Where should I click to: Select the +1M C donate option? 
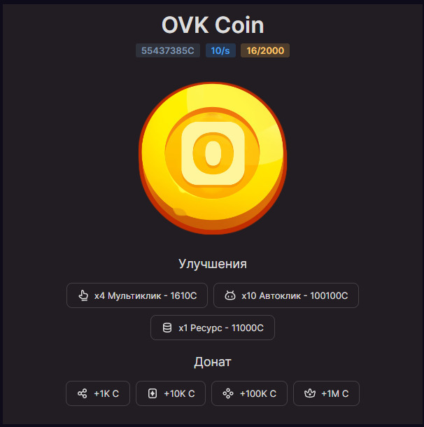326,393
